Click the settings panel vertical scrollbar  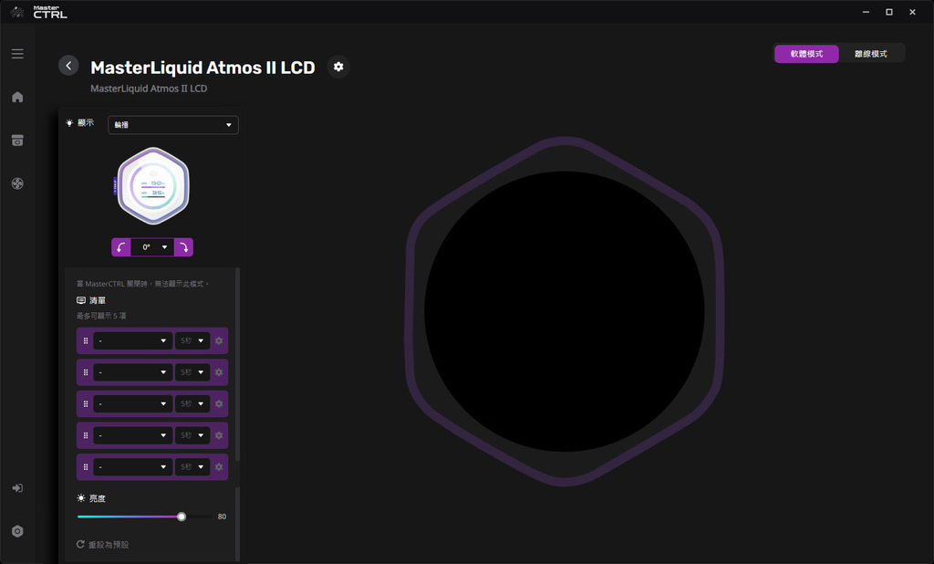tap(238, 364)
